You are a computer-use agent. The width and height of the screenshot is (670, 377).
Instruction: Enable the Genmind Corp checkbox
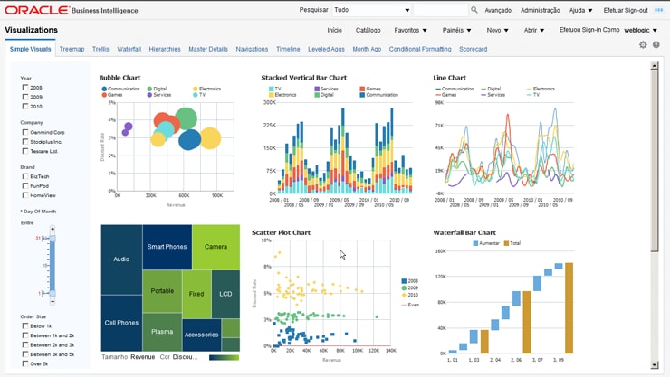pos(25,132)
